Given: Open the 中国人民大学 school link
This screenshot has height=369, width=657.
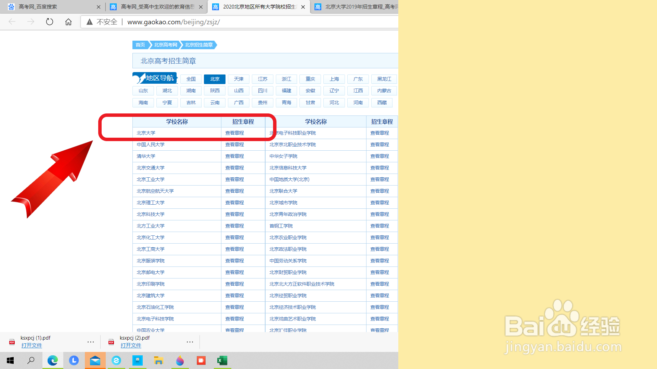Looking at the screenshot, I should 151,145.
